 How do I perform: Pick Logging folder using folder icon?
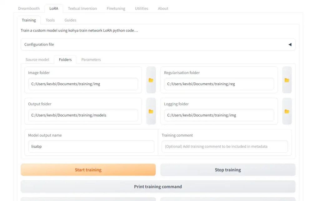coord(287,111)
